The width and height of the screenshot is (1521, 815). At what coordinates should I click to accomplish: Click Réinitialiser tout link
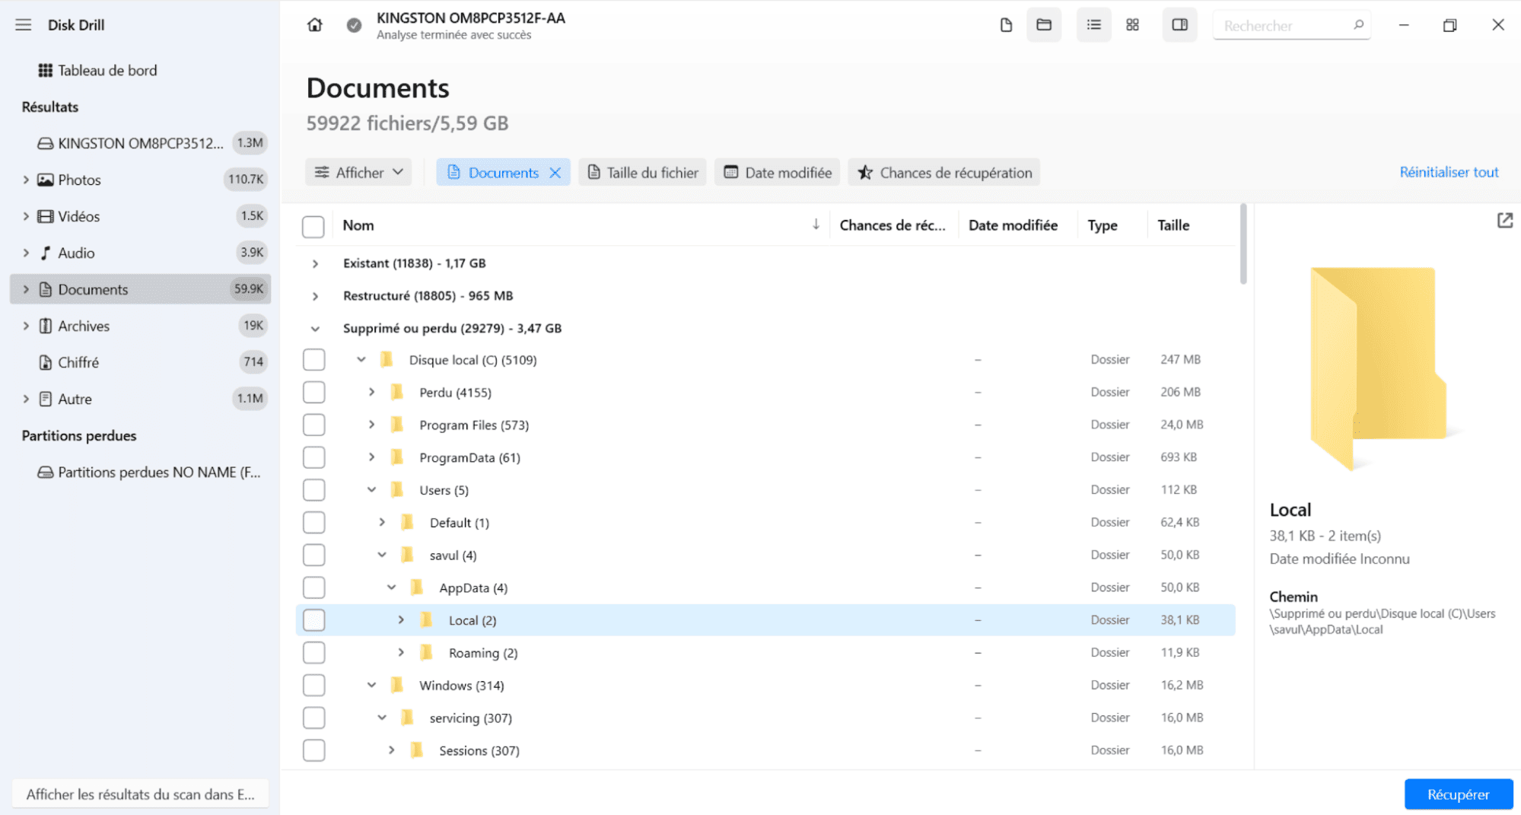point(1449,173)
